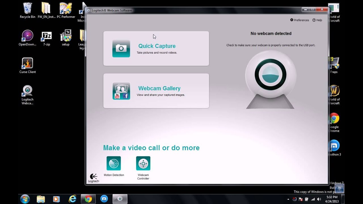Click 'View and share your captured images.' text

161,95
